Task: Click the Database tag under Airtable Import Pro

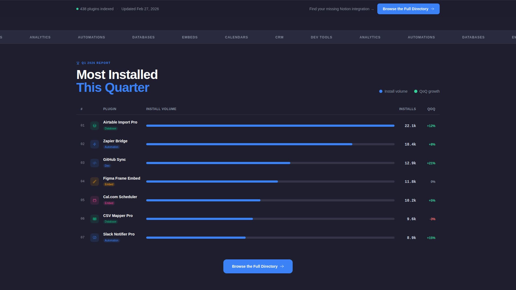Action: pyautogui.click(x=110, y=129)
